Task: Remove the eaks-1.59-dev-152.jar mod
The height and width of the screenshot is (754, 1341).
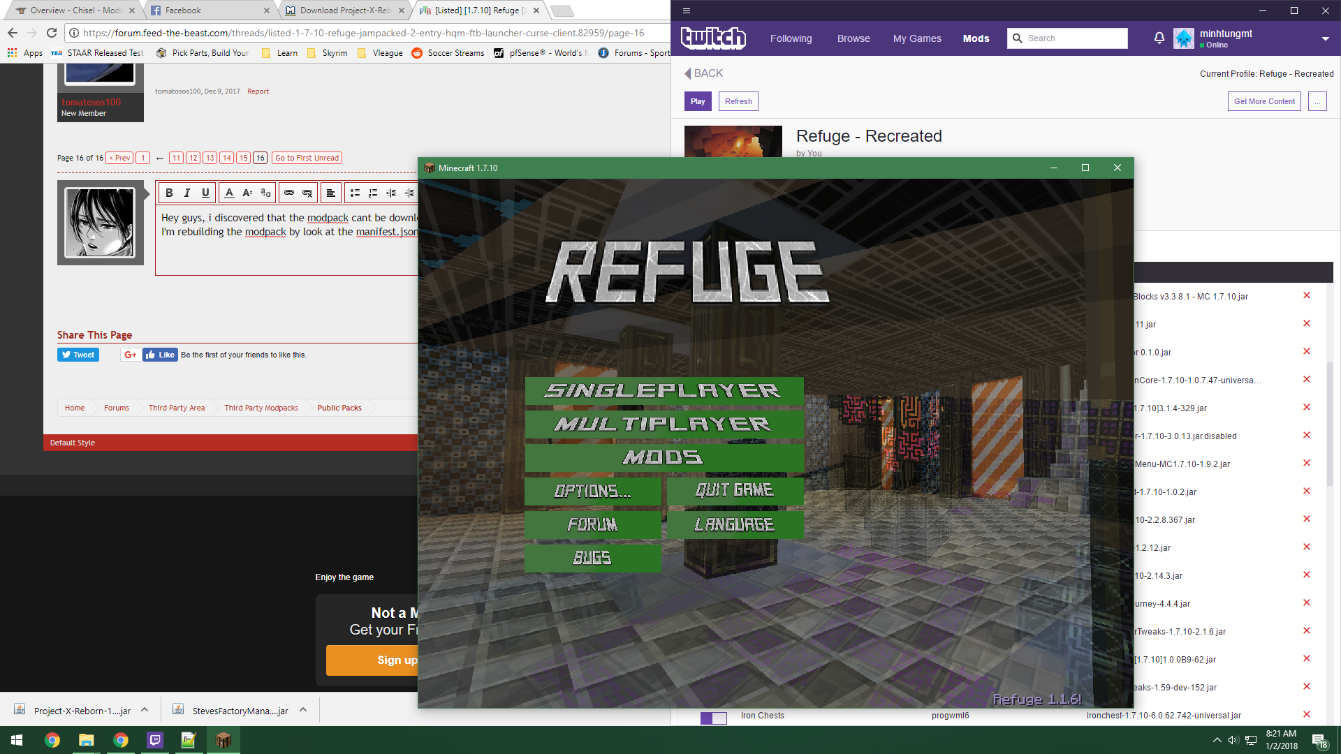Action: point(1307,686)
